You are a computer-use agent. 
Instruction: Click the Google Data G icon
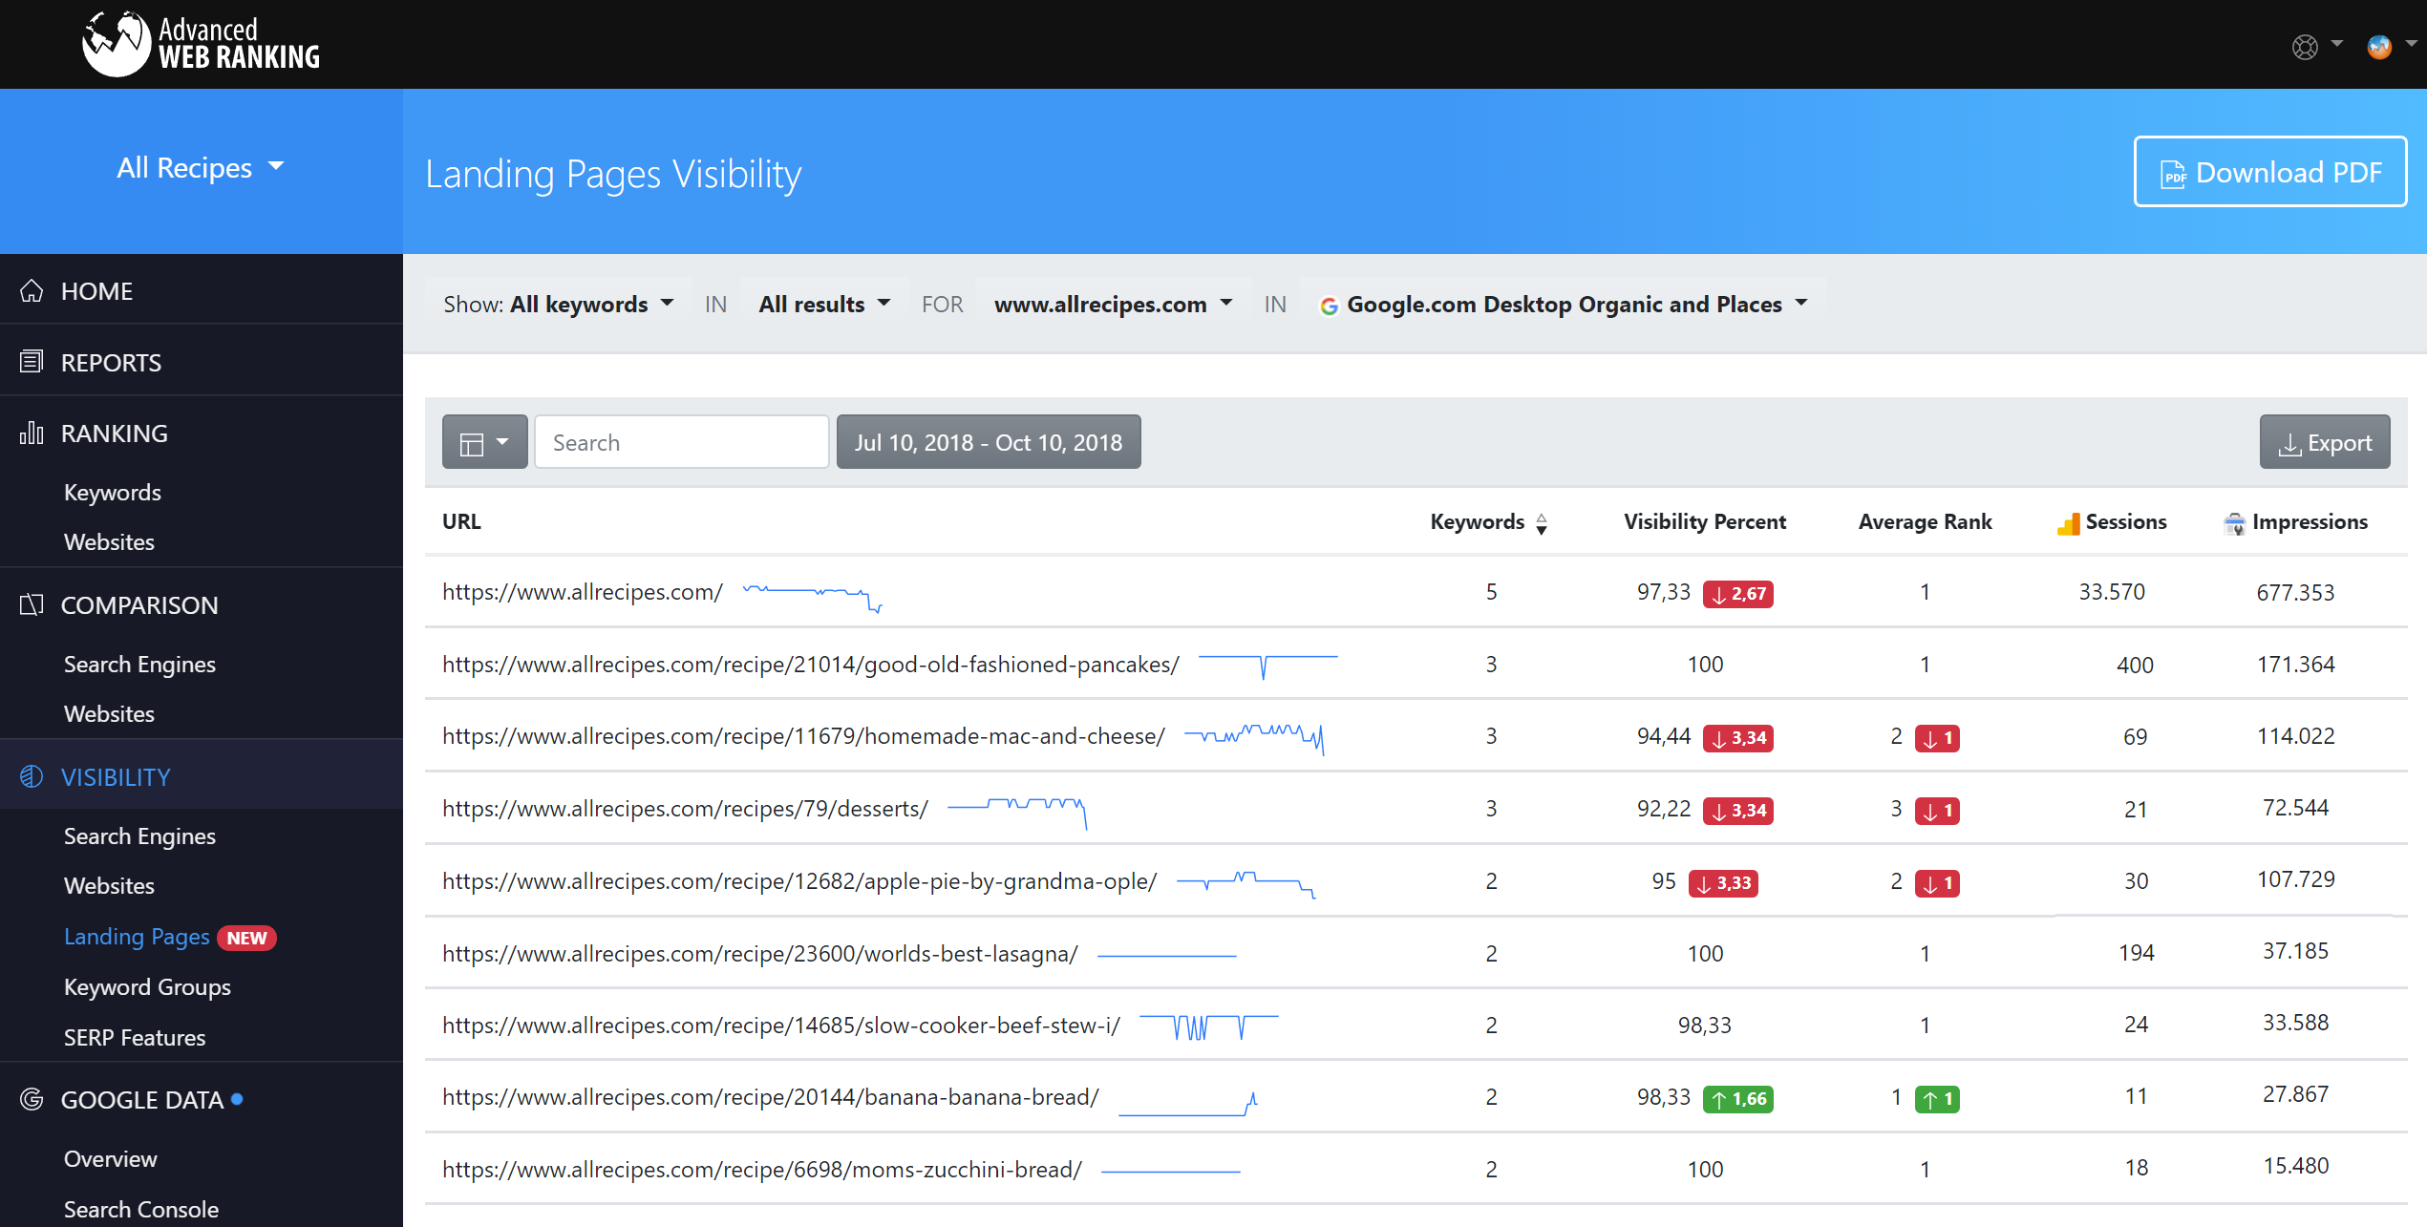[32, 1099]
